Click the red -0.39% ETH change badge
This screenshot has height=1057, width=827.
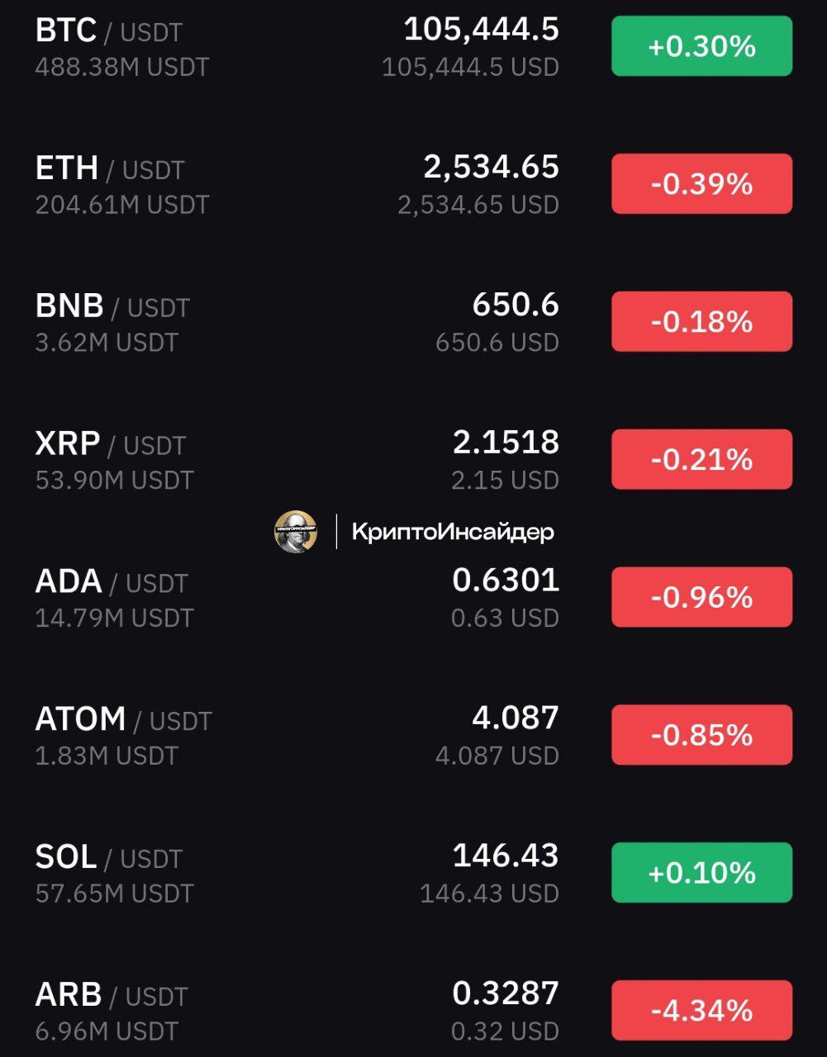click(701, 184)
